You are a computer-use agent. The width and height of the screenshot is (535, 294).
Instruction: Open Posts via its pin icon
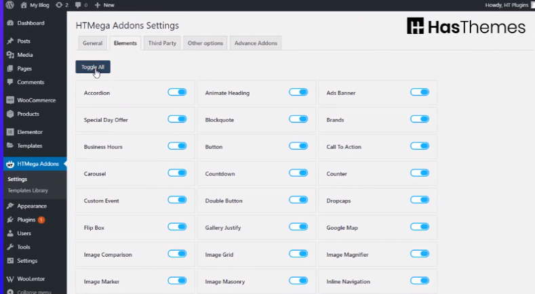pyautogui.click(x=10, y=41)
